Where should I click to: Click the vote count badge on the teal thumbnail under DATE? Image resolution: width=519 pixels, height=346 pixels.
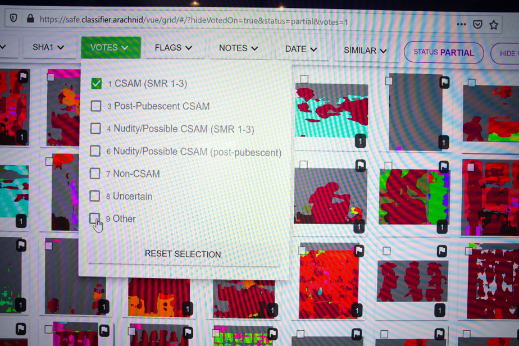point(360,142)
